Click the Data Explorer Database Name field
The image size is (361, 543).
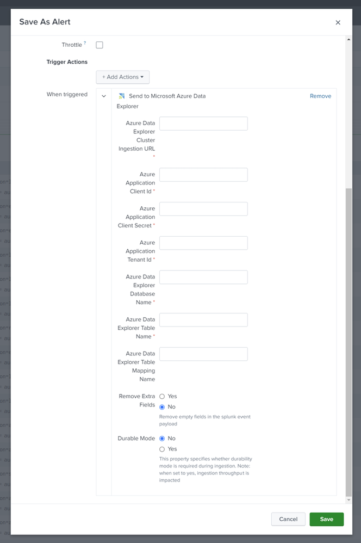click(x=203, y=277)
